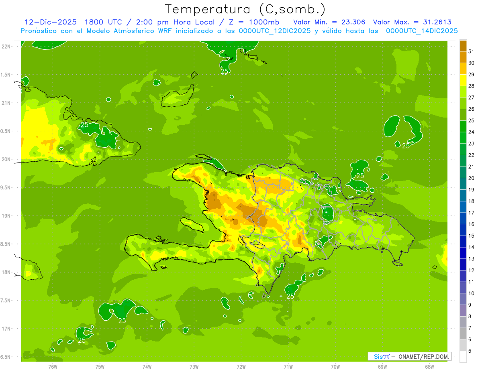Click the "70W" longitude axis label
Screen dimensions: 482x372
point(335,366)
